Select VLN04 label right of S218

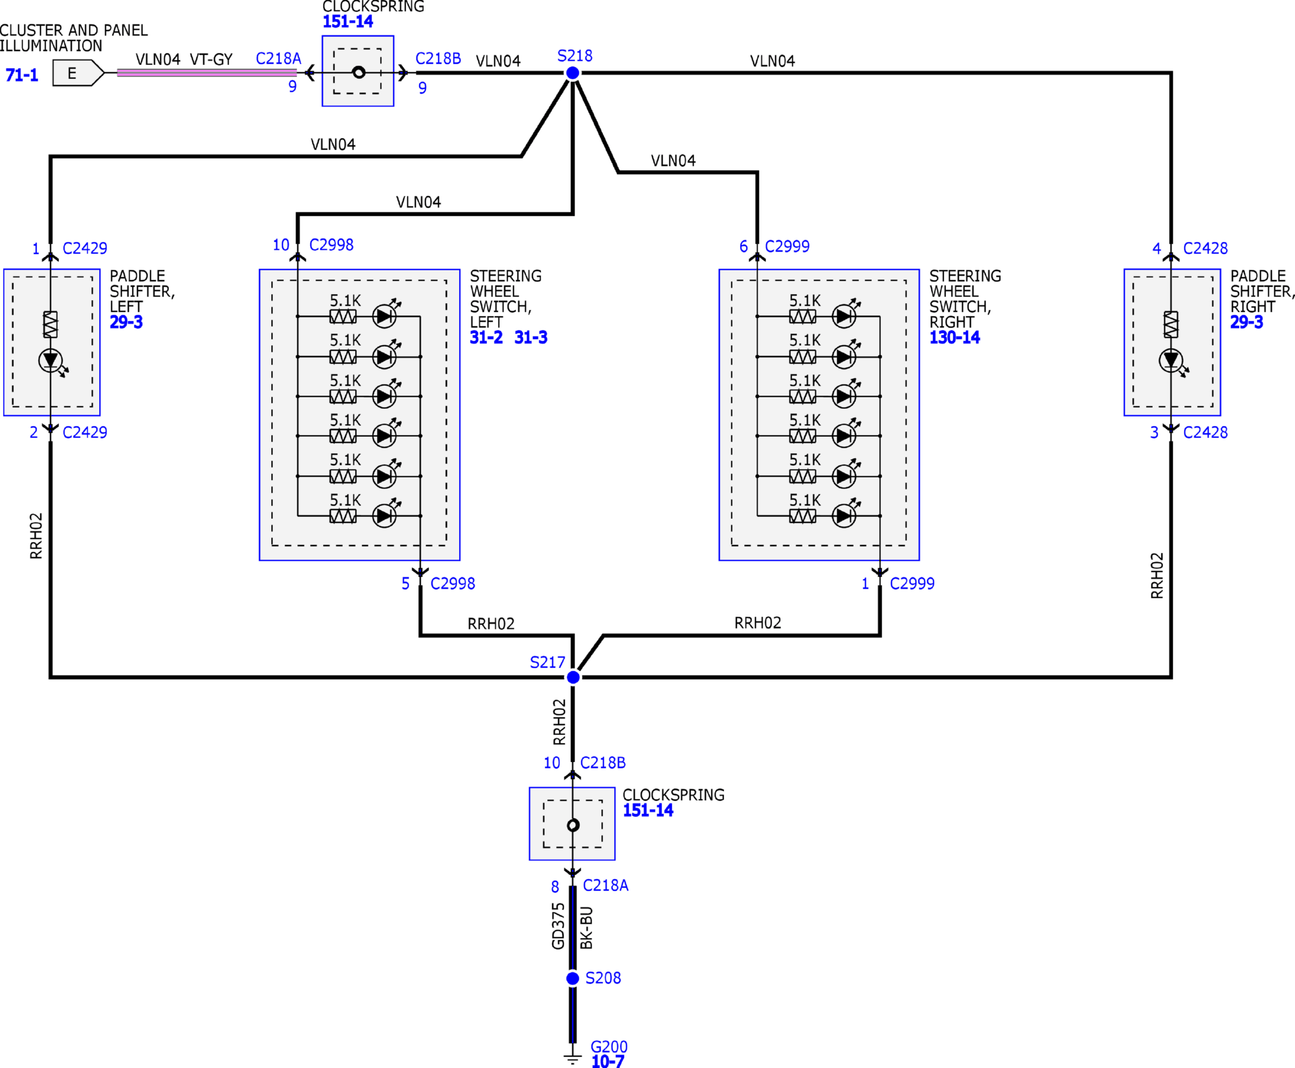[772, 61]
